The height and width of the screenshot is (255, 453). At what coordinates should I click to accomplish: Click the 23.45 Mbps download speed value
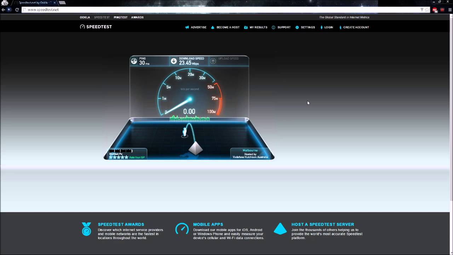189,63
